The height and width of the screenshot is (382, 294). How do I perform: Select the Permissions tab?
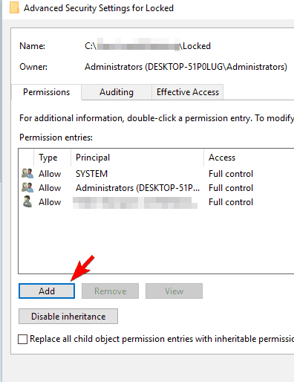point(46,92)
